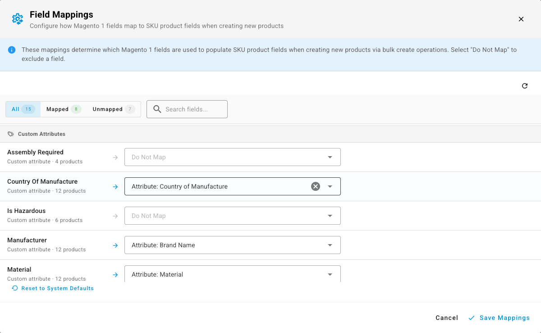541x333 pixels.
Task: Switch to the Mapped filter tab
Action: point(64,109)
